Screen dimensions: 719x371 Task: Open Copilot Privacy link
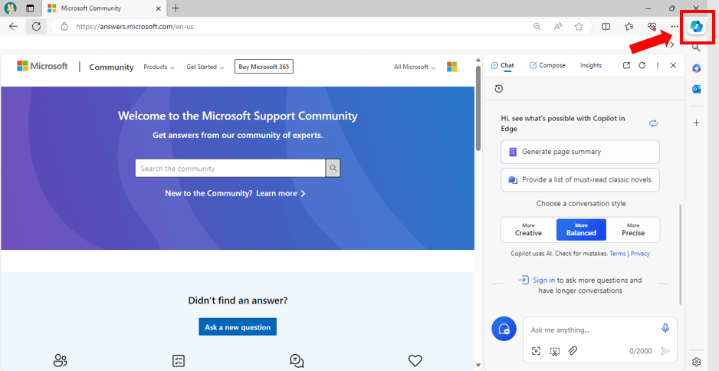point(640,254)
